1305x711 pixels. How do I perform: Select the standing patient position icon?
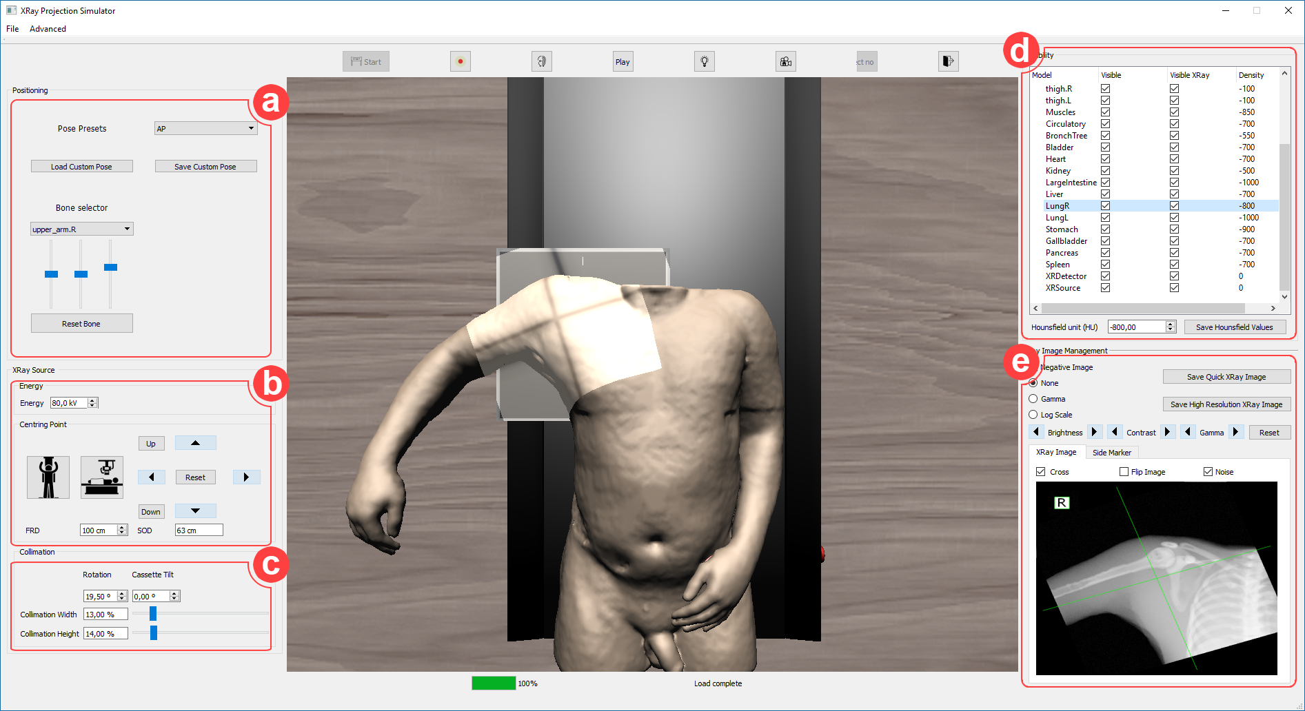point(48,477)
